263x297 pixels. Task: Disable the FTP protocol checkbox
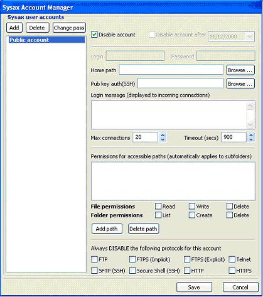coord(94,259)
